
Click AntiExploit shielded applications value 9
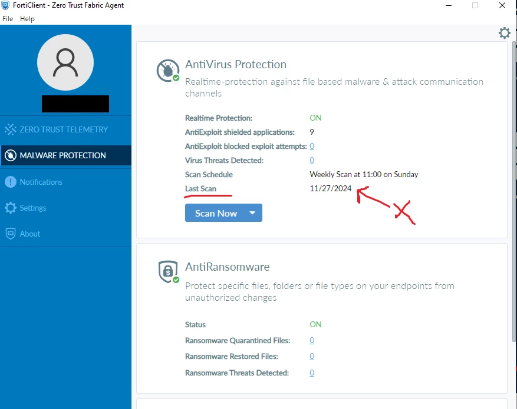pyautogui.click(x=312, y=132)
